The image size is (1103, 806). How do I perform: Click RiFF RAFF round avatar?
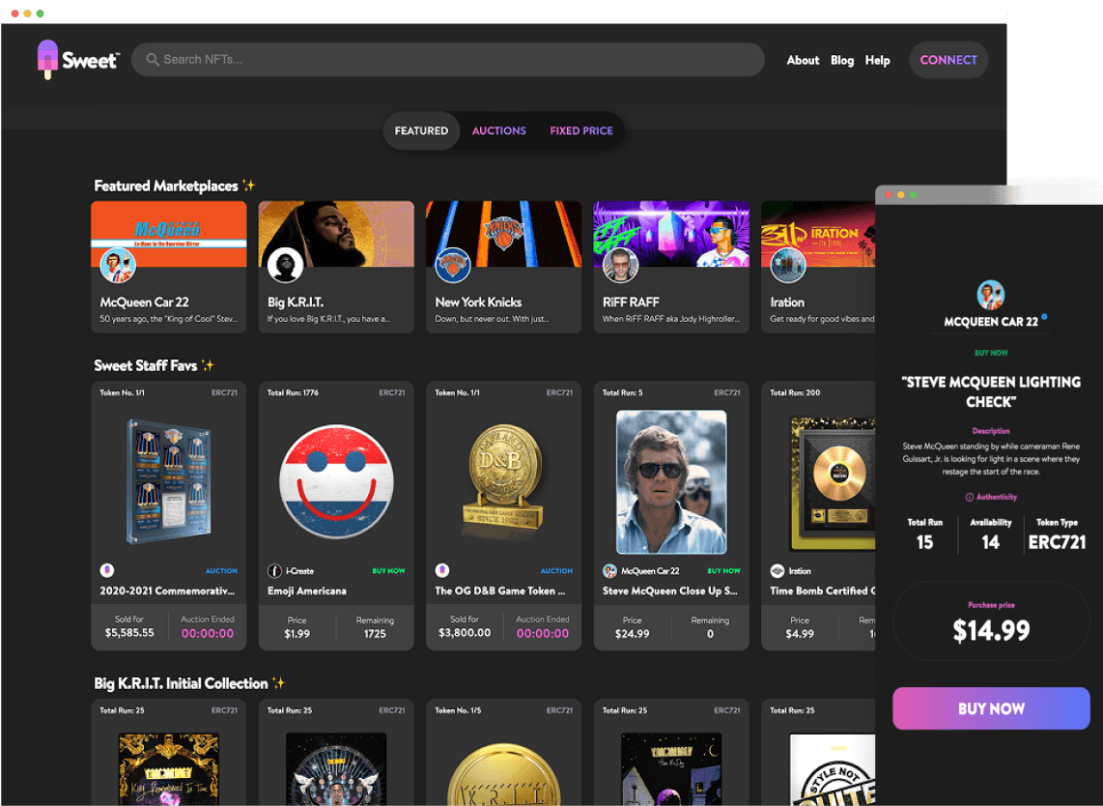620,266
